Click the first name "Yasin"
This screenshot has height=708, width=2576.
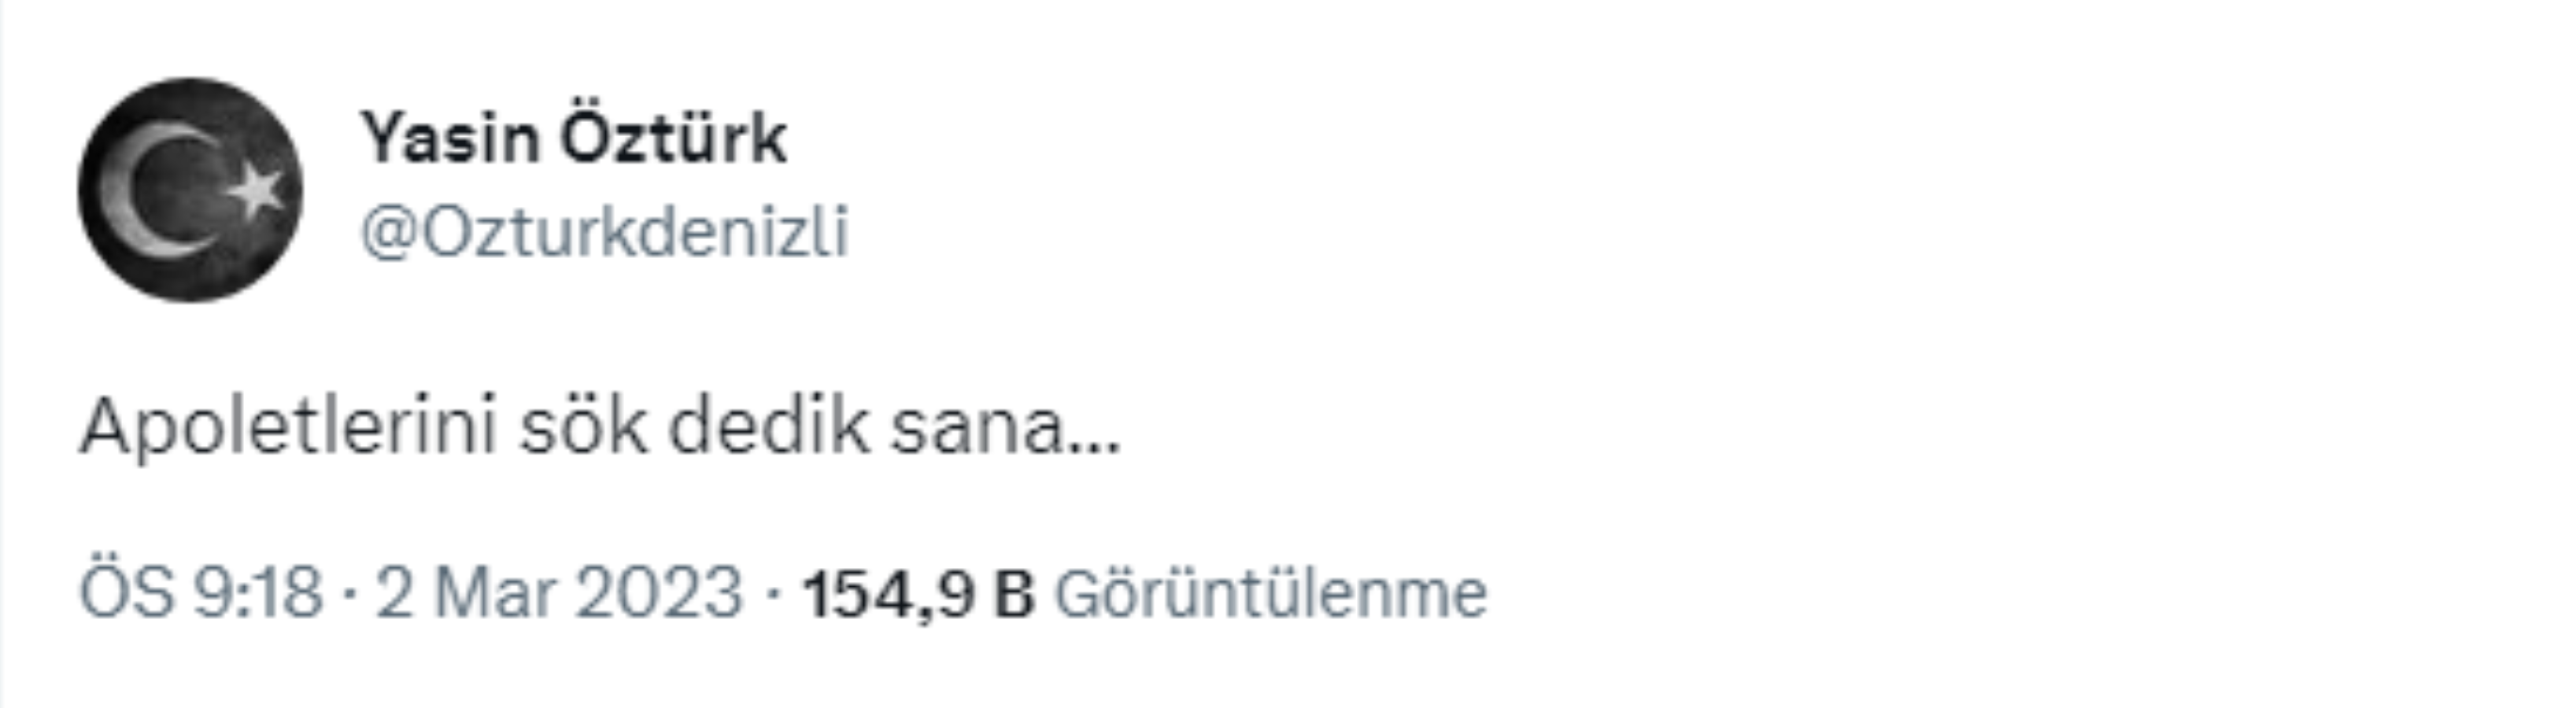(x=450, y=138)
